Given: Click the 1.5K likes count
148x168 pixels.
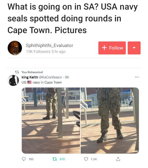Looking at the screenshot, I should pyautogui.click(x=94, y=159).
